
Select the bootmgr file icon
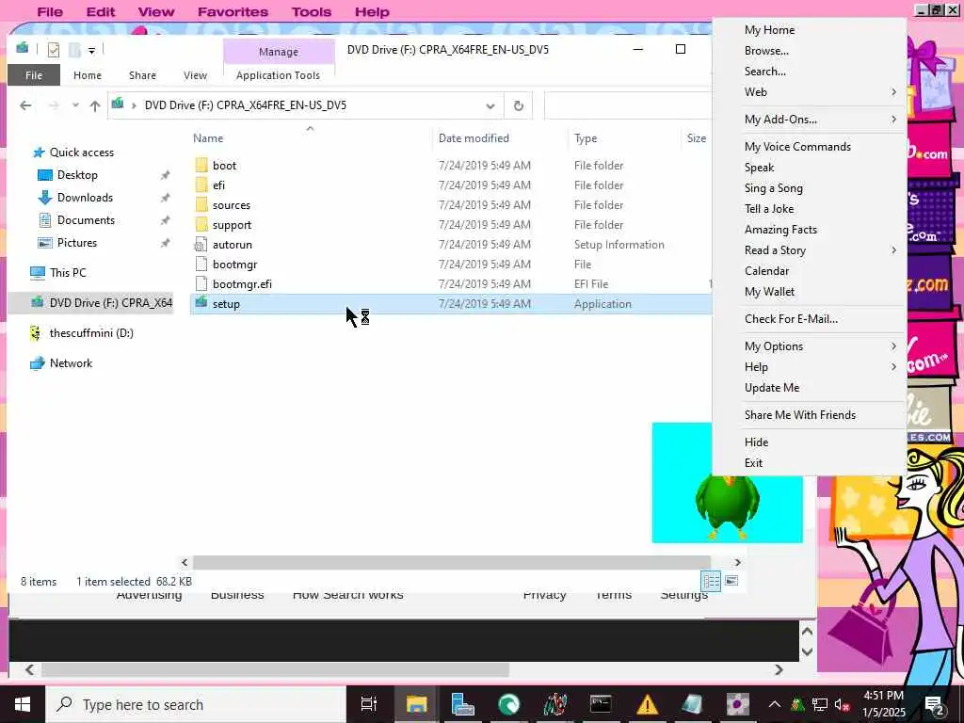coord(201,265)
